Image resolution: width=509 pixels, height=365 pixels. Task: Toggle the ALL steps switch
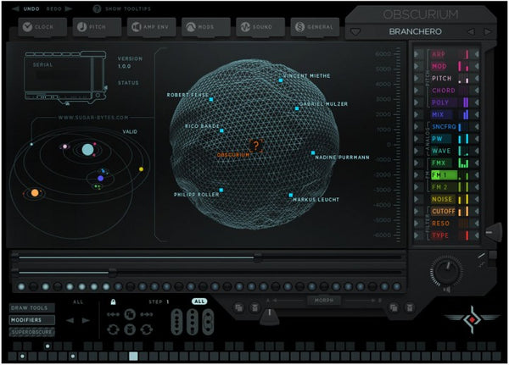199,301
